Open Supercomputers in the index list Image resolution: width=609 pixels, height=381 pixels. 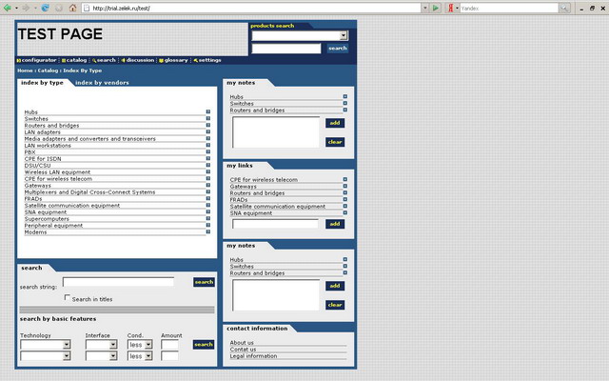47,218
